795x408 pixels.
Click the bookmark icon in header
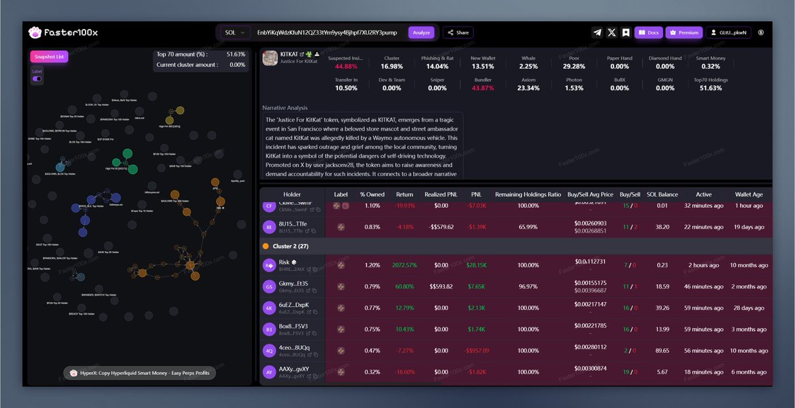(625, 32)
